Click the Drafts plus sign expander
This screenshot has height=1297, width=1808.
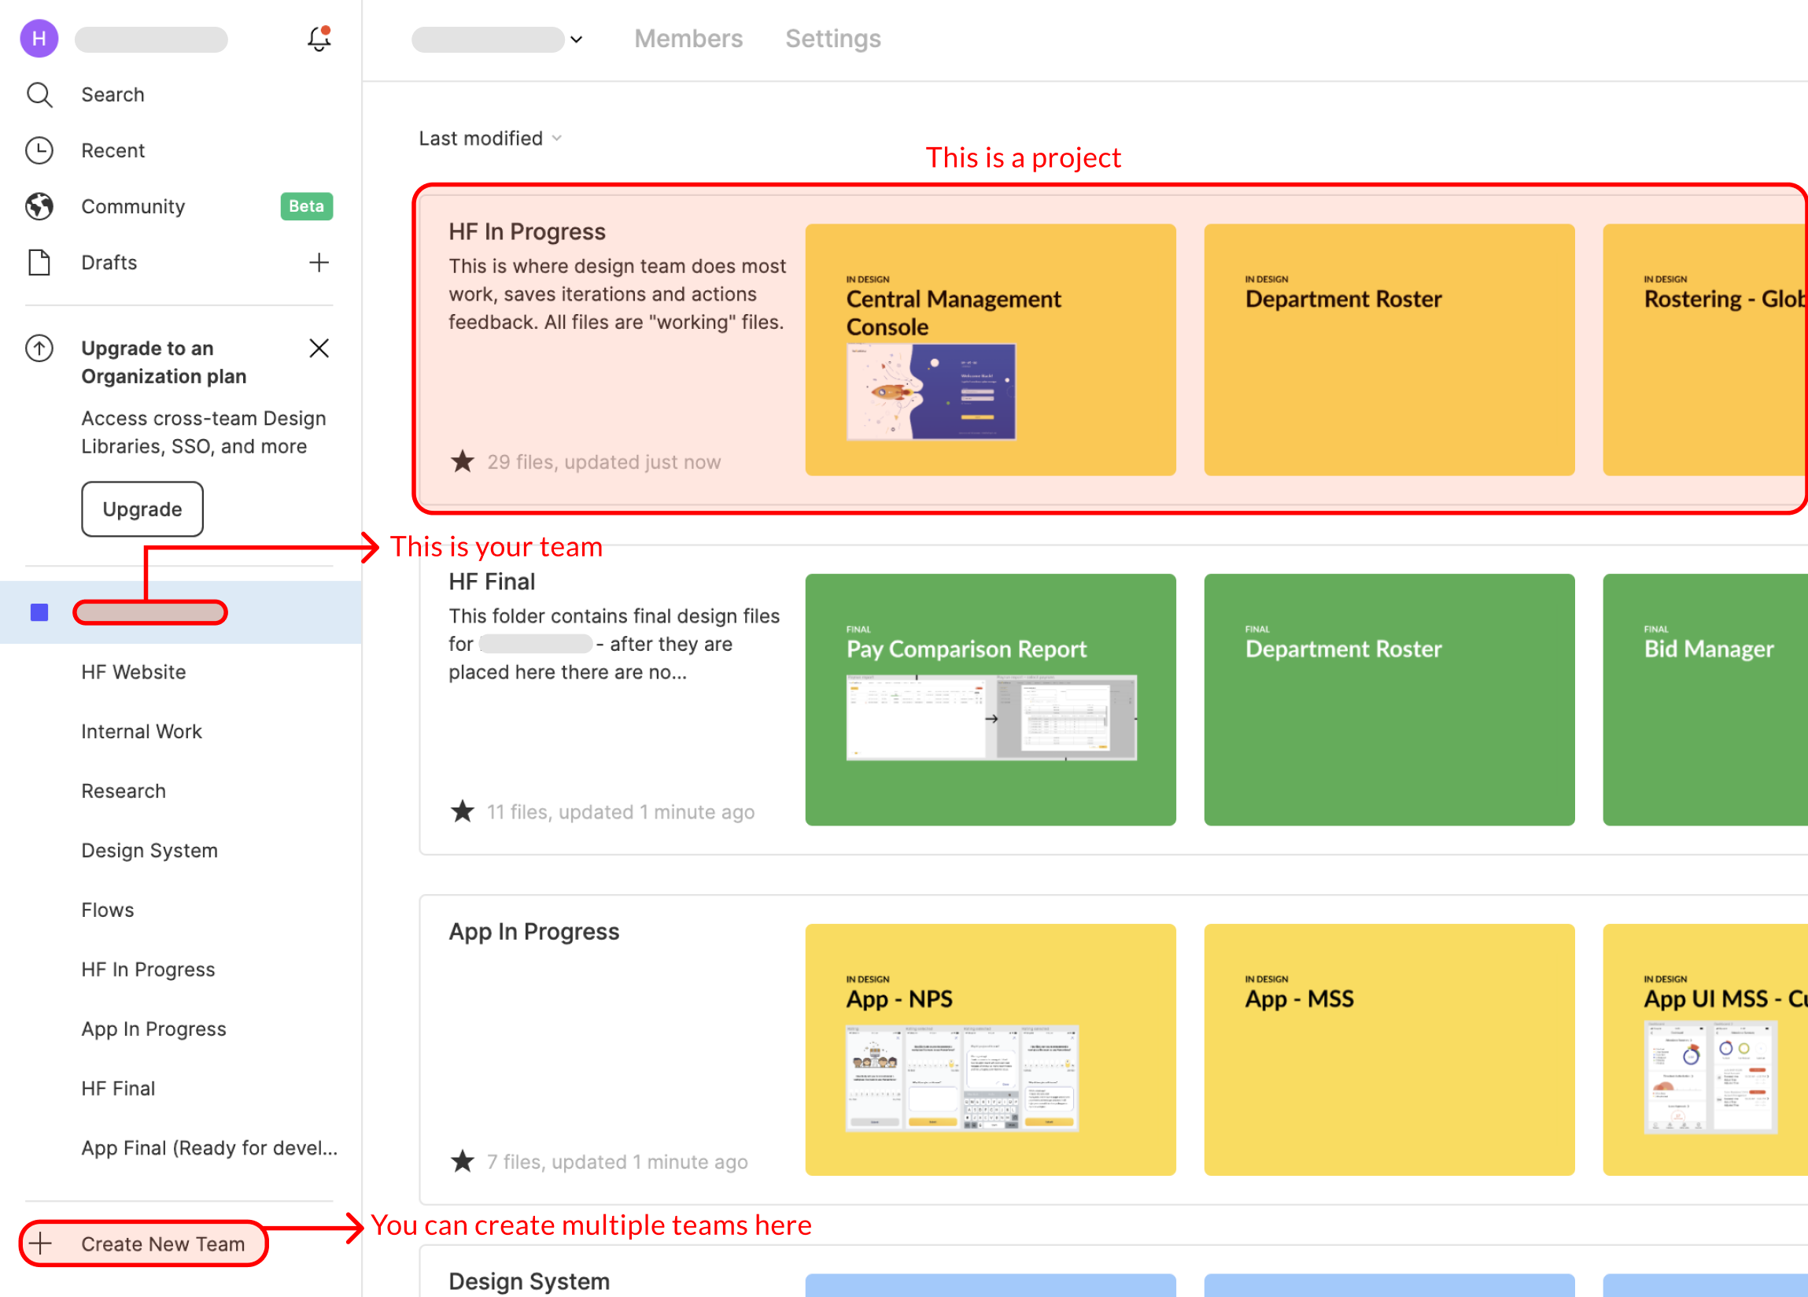(x=319, y=261)
